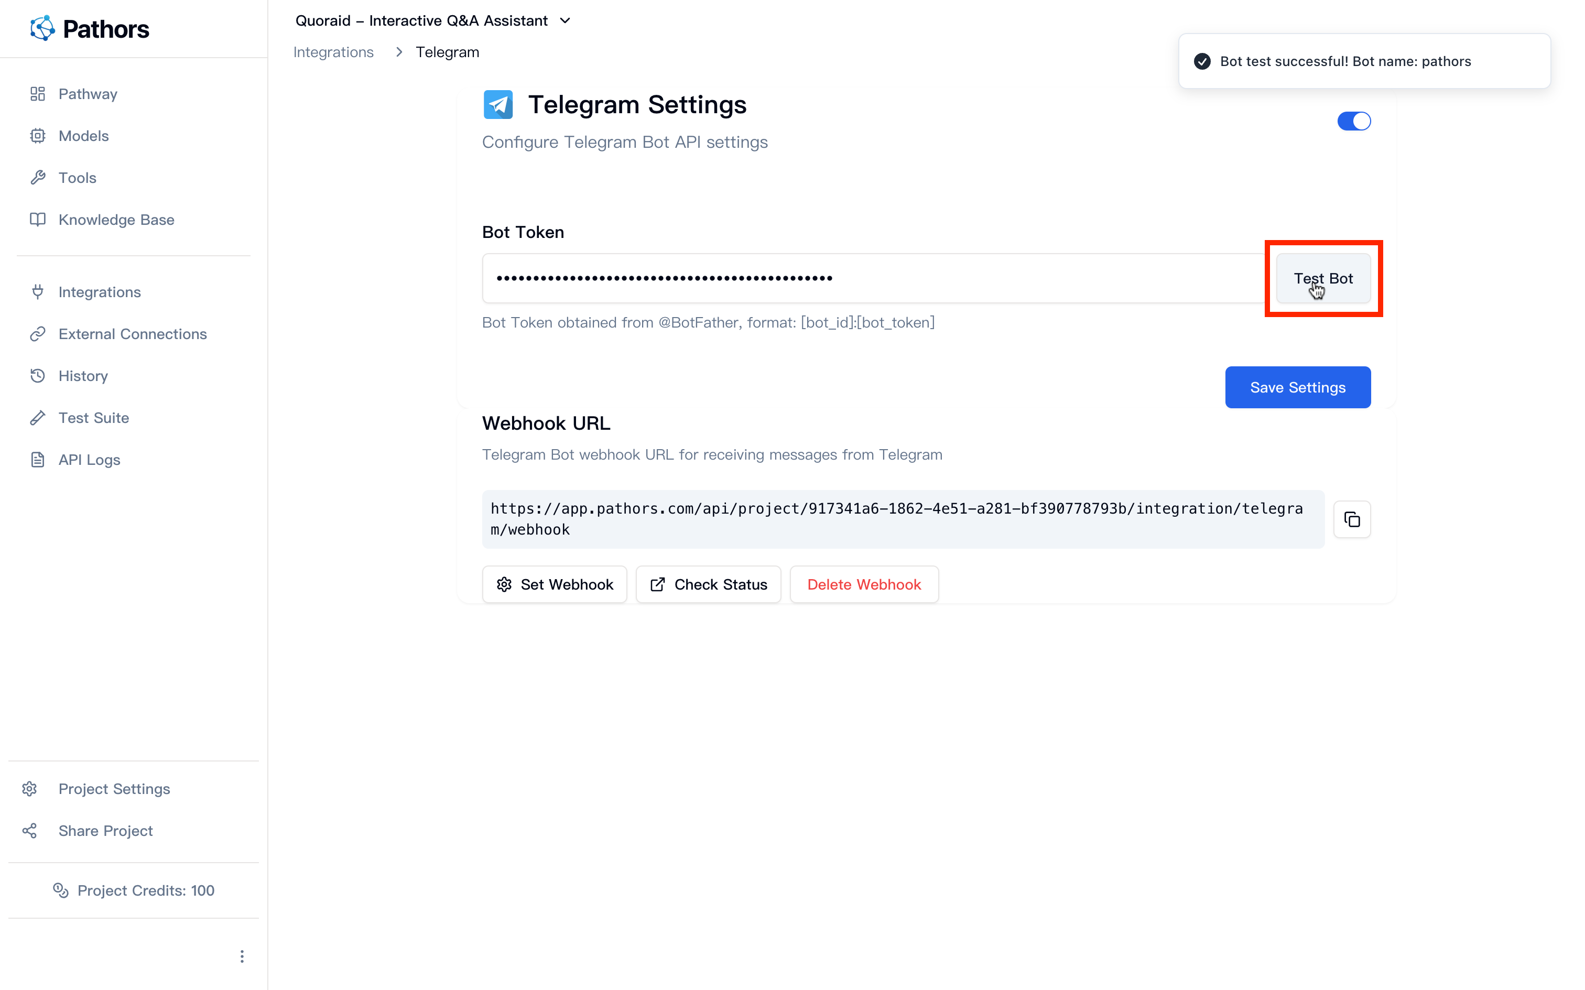Navigate to the Integrations breadcrumb
This screenshot has width=1585, height=990.
coord(334,52)
